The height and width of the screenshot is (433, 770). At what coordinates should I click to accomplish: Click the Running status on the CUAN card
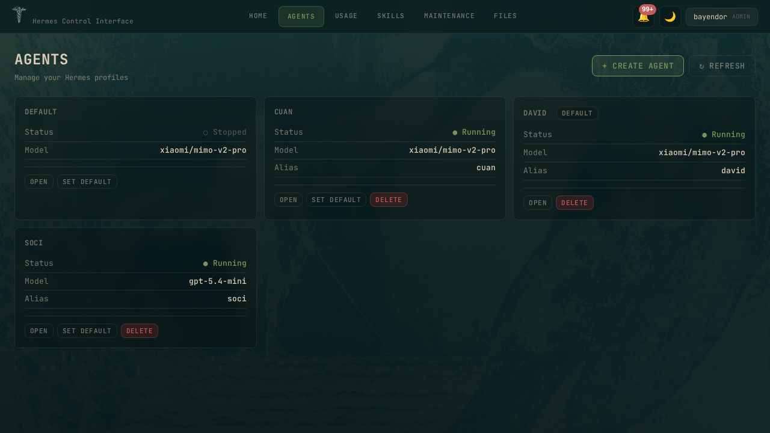click(x=474, y=132)
